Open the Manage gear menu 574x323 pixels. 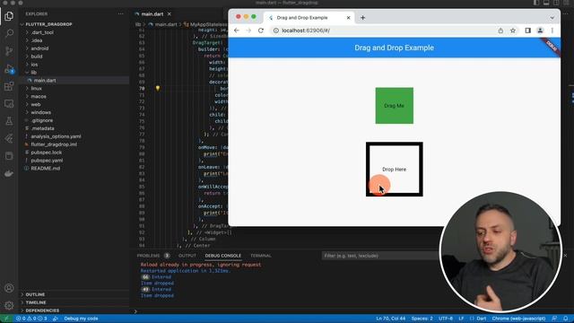click(x=9, y=305)
